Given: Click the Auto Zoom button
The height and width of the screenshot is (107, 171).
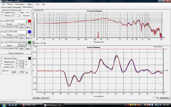Looking at the screenshot, I should pyautogui.click(x=37, y=97).
